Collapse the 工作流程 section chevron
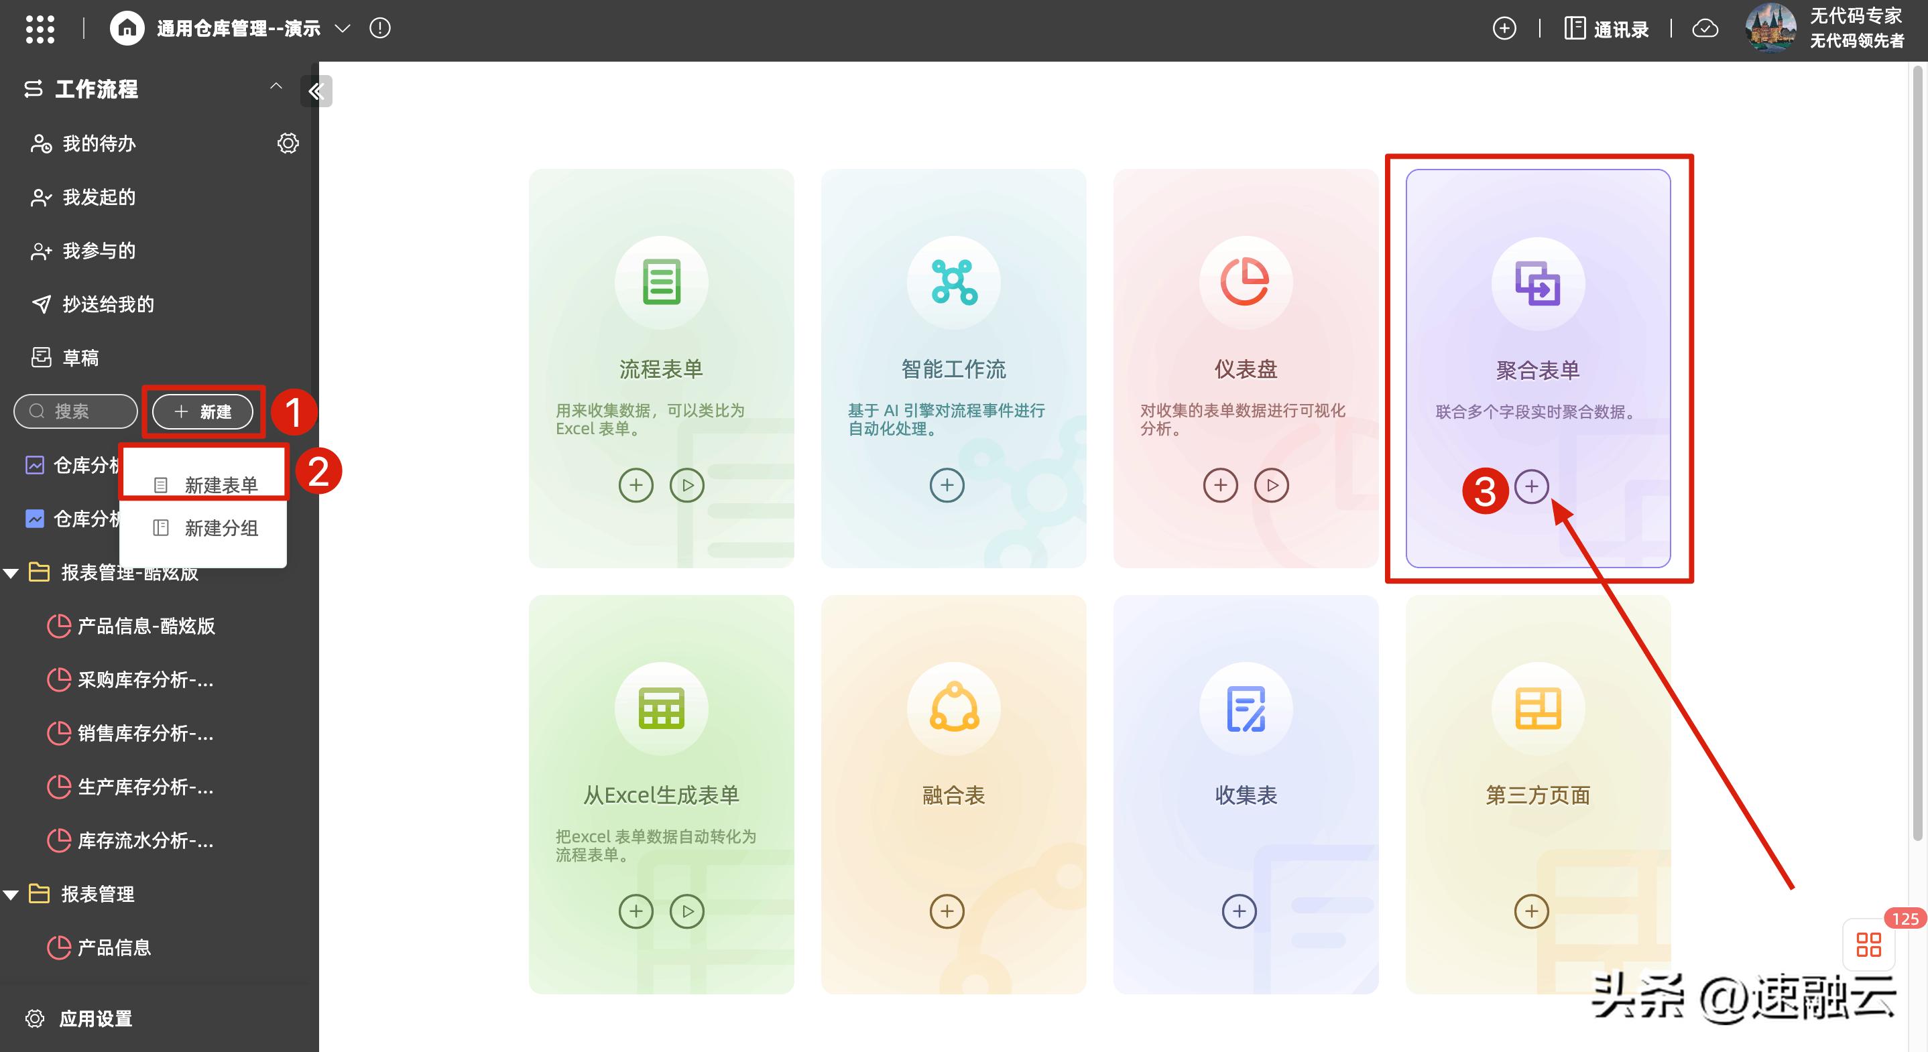Viewport: 1928px width, 1052px height. [276, 86]
